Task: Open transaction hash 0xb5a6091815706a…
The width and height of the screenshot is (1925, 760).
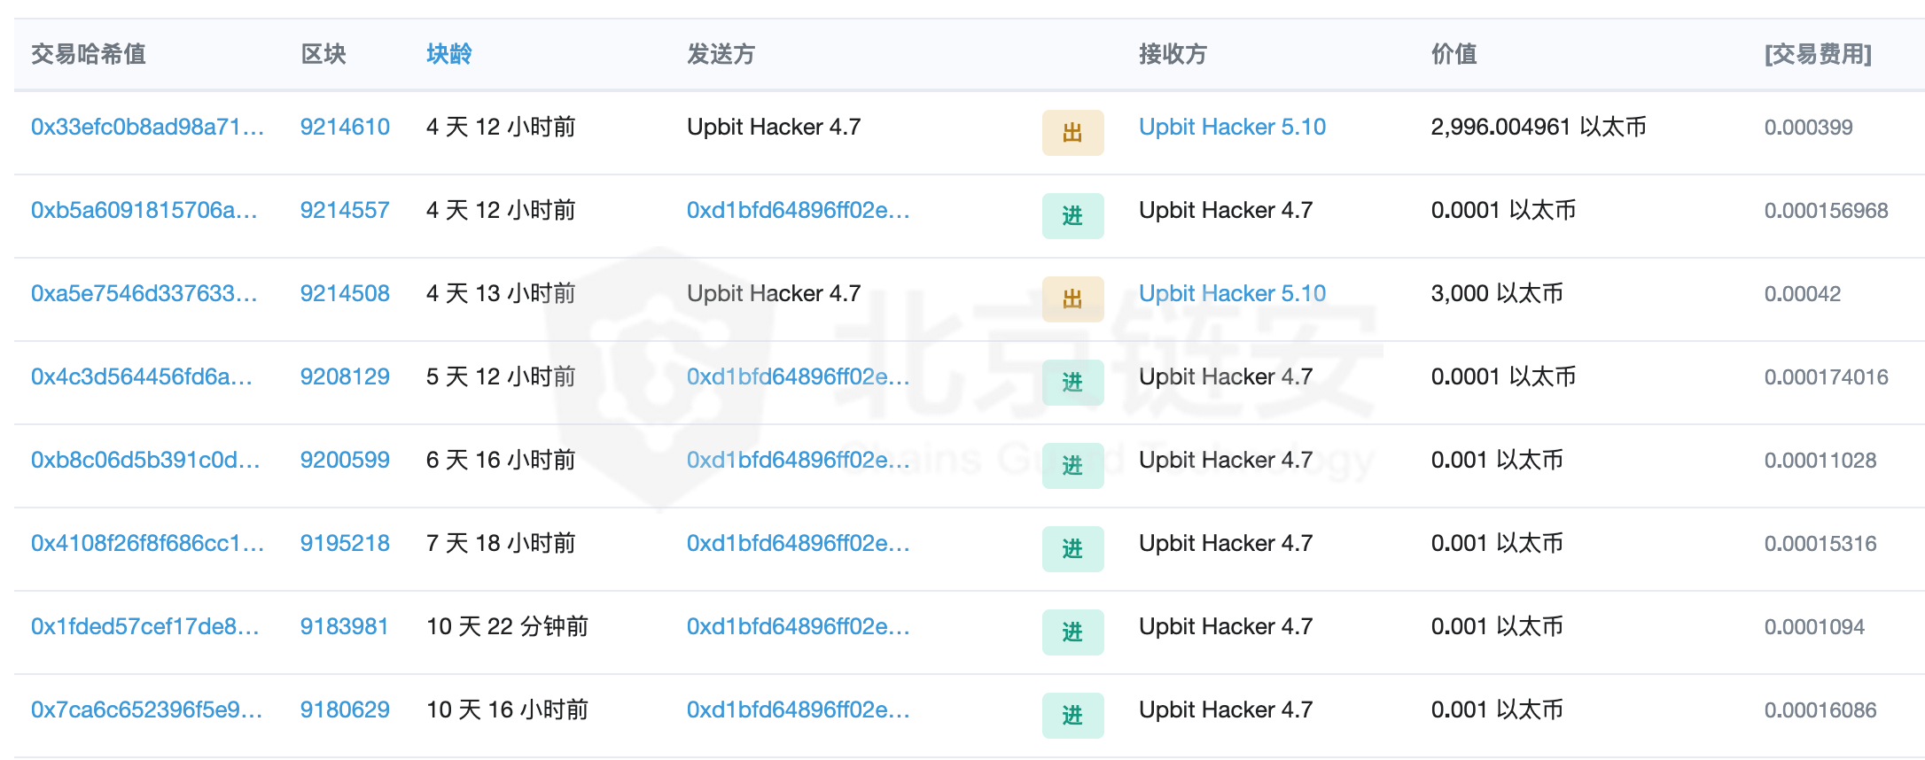Action: 144,210
